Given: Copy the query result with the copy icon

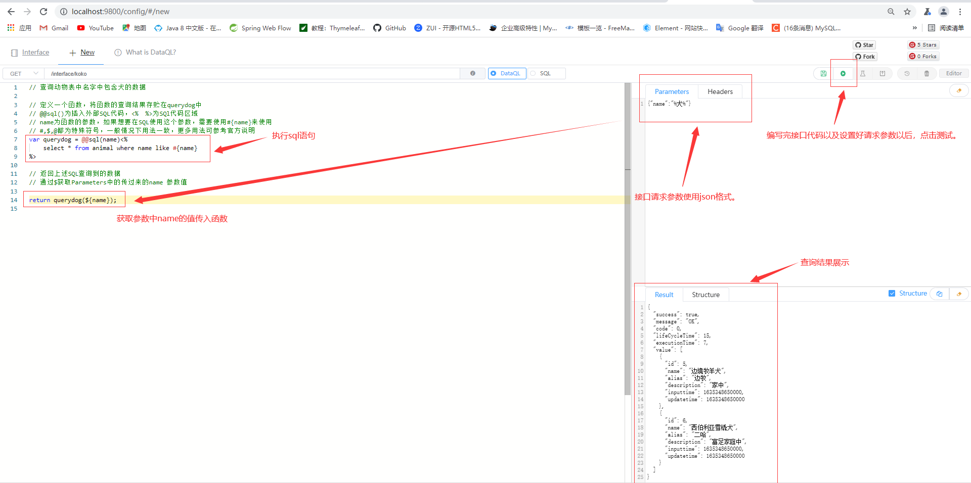Looking at the screenshot, I should [939, 294].
